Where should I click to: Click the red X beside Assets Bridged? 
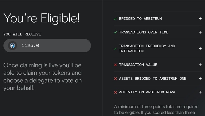[115, 79]
